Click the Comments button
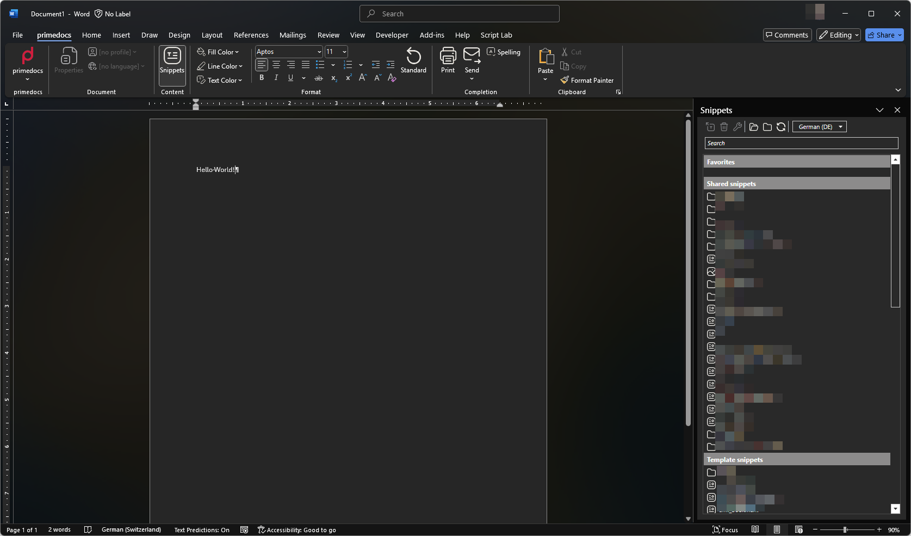This screenshot has width=911, height=536. (787, 35)
